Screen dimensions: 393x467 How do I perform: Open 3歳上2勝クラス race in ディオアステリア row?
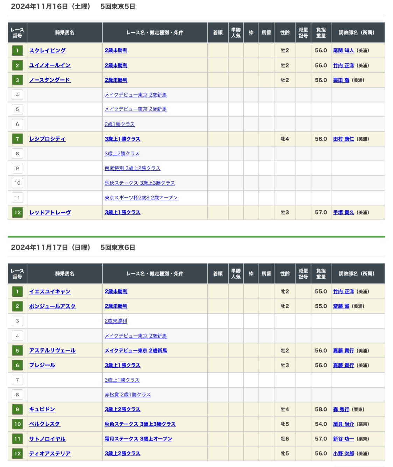pyautogui.click(x=122, y=453)
